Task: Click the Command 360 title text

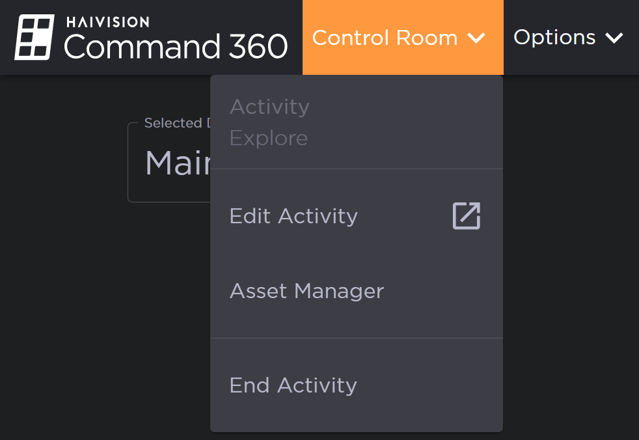Action: point(176,46)
